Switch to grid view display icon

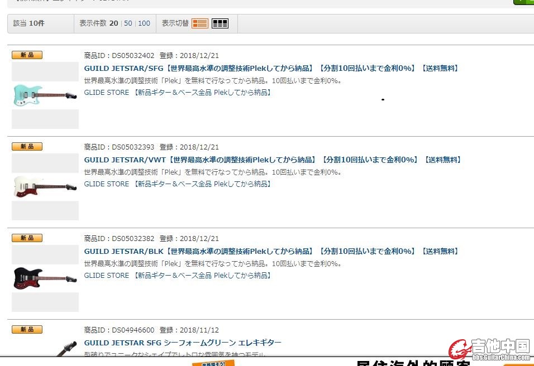tap(220, 23)
